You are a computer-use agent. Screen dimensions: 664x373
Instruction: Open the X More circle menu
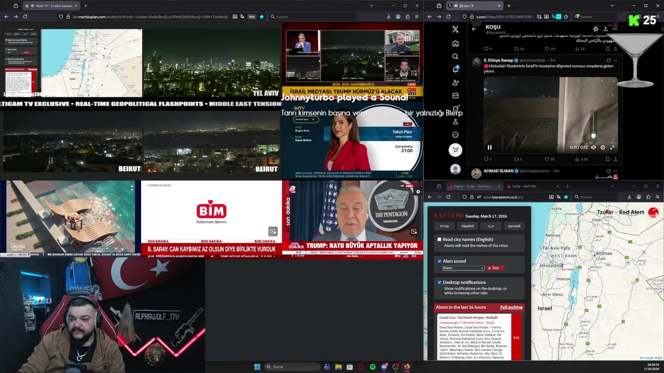[x=455, y=135]
